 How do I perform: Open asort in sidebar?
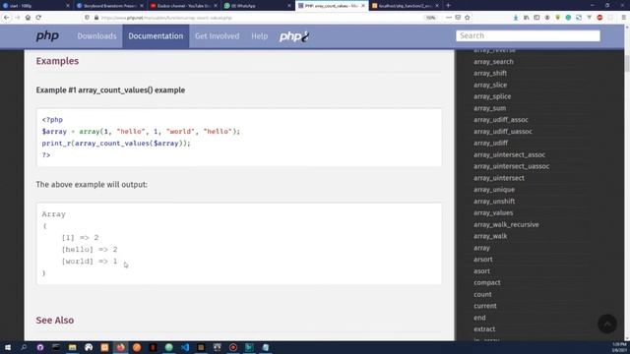click(x=481, y=271)
